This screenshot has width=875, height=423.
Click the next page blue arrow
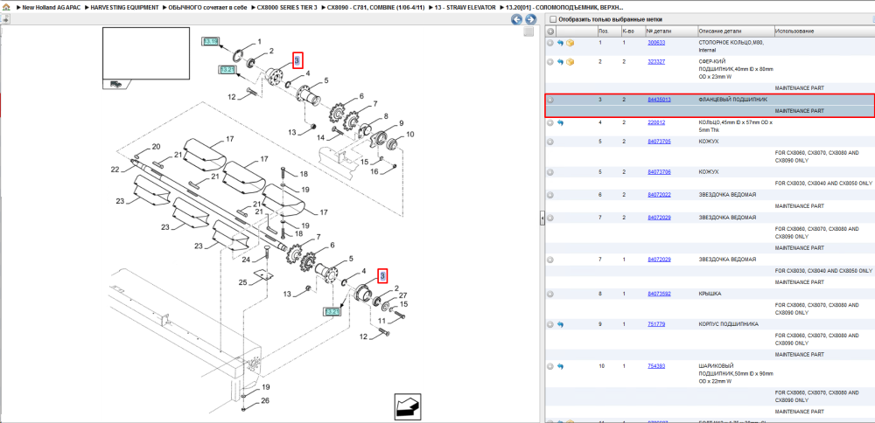point(530,19)
